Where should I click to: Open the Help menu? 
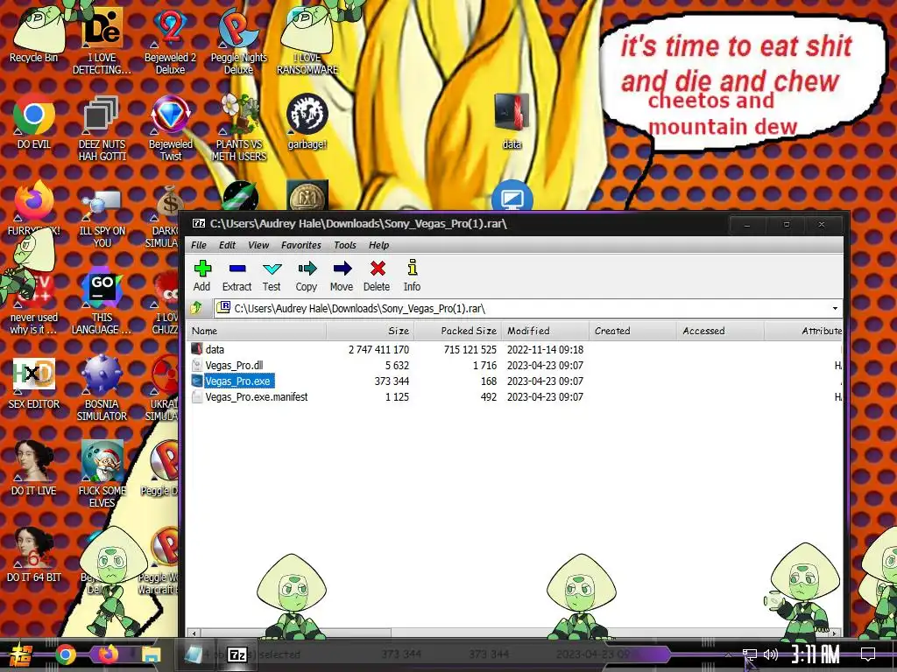378,245
